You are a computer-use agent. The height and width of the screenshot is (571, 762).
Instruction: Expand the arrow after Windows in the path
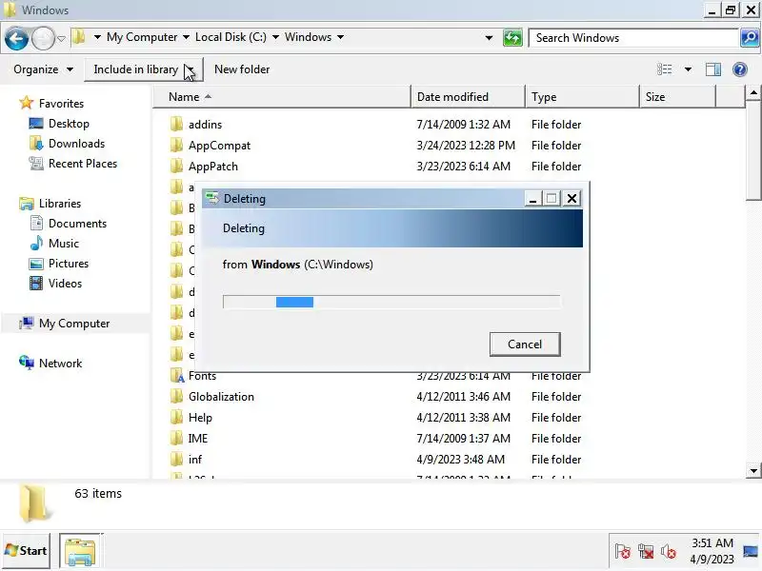(x=341, y=37)
